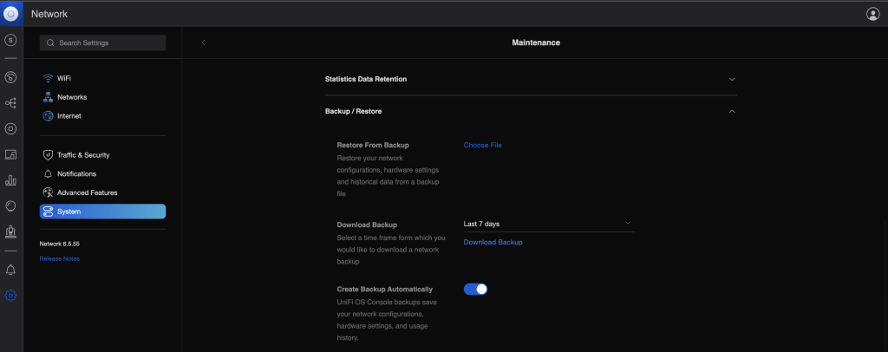Select Traffic & Security settings
Viewport: 888px width, 352px height.
tap(82, 155)
